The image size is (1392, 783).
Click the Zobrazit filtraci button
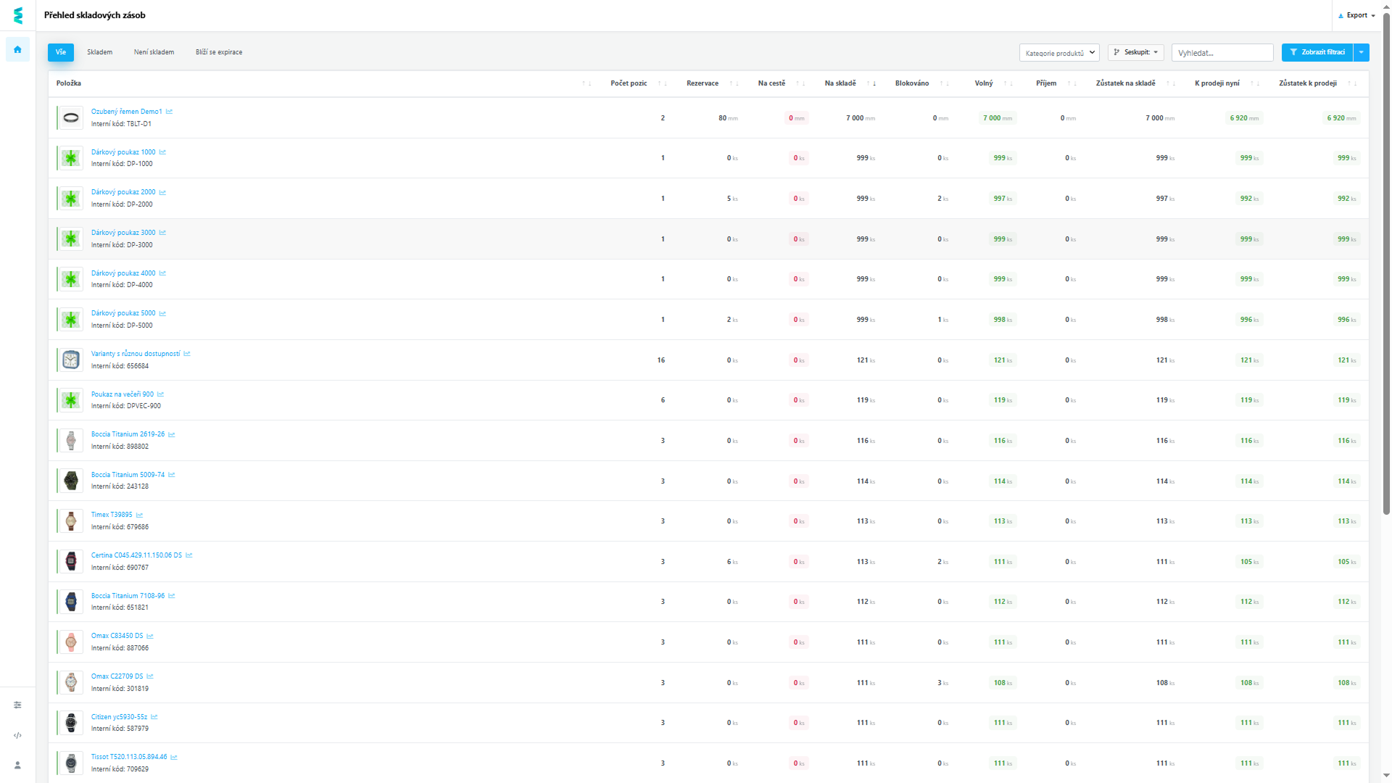tap(1317, 52)
